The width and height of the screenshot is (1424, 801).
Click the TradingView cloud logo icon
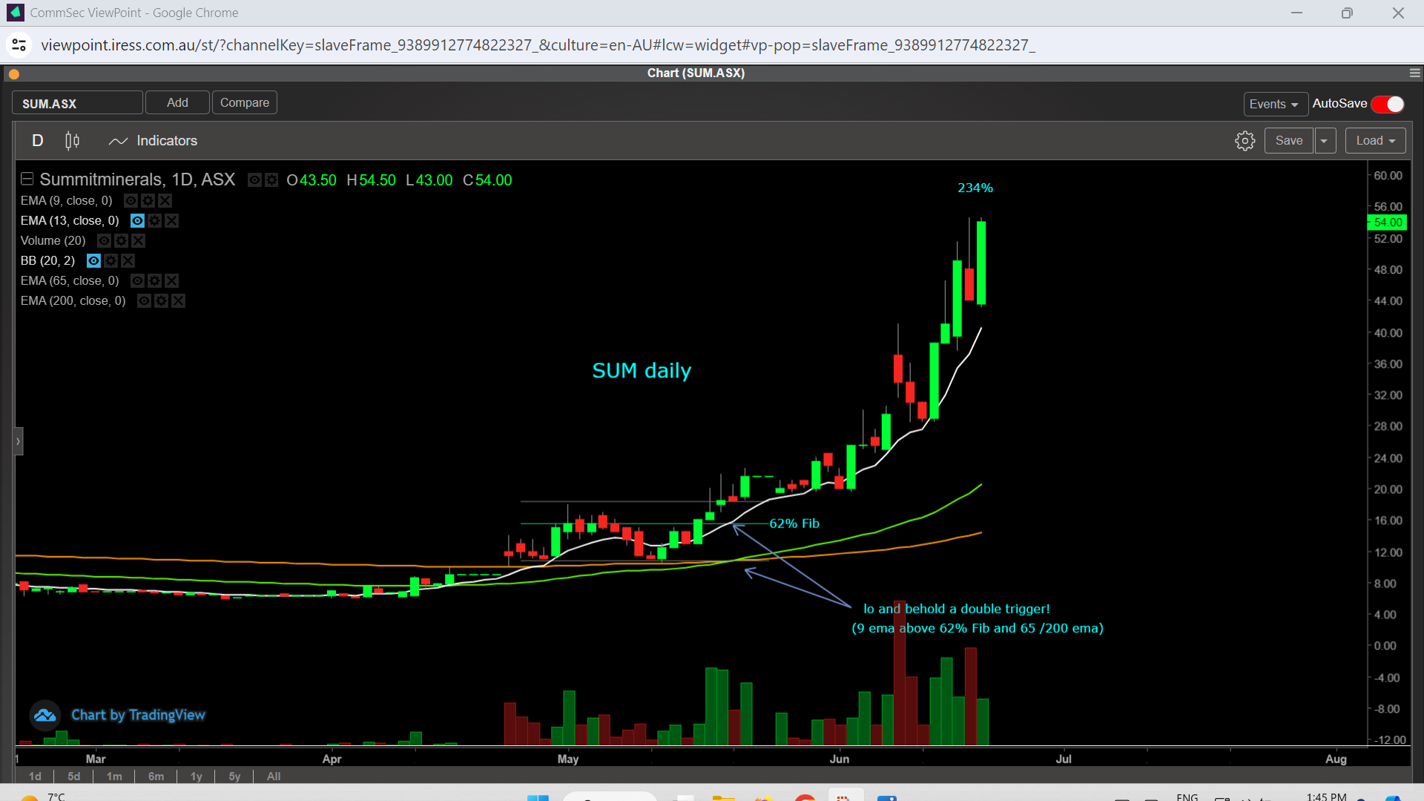[44, 716]
